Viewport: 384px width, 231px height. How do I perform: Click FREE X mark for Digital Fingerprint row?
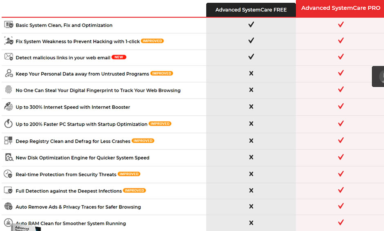pos(251,90)
